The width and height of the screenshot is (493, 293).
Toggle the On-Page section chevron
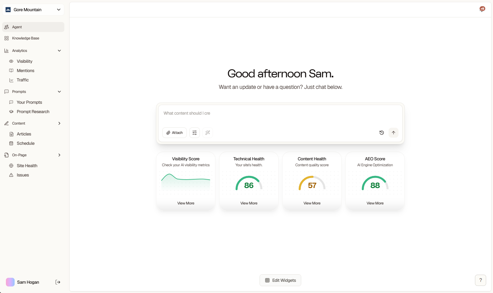59,155
